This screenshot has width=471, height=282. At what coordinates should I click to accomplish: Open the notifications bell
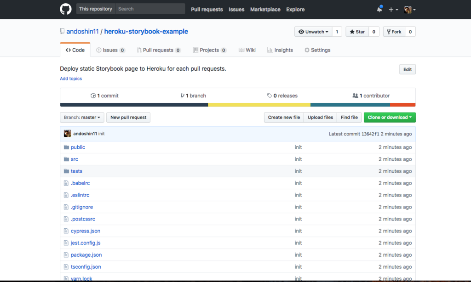click(379, 9)
